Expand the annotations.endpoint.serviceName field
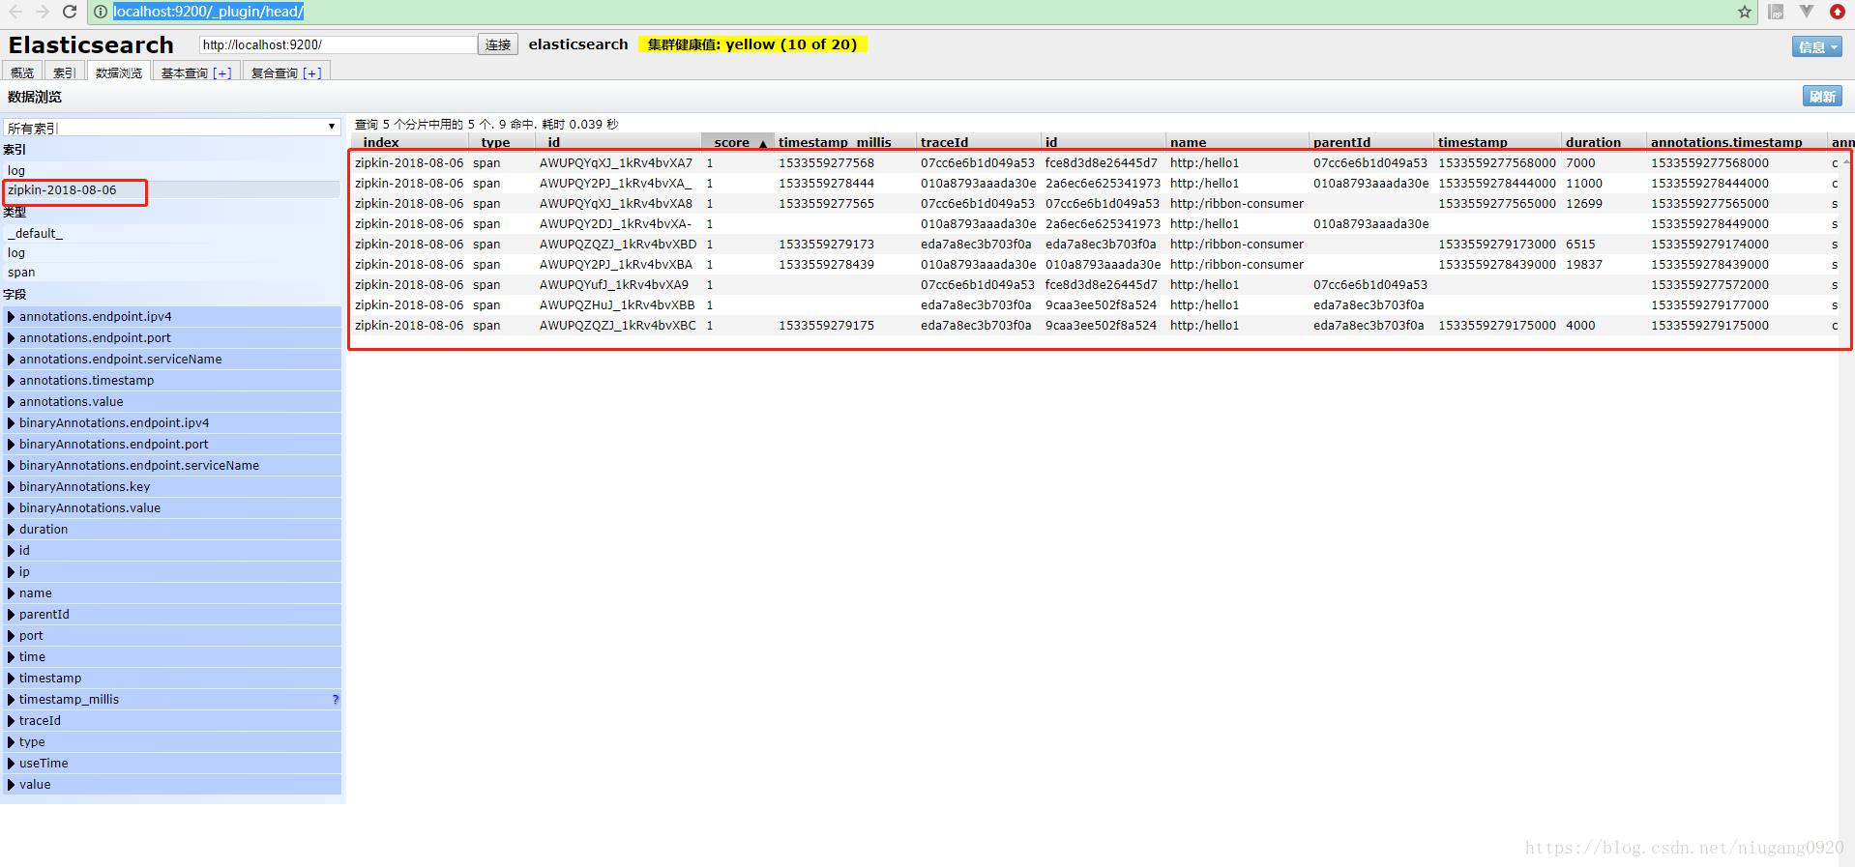1855x867 pixels. pyautogui.click(x=172, y=359)
